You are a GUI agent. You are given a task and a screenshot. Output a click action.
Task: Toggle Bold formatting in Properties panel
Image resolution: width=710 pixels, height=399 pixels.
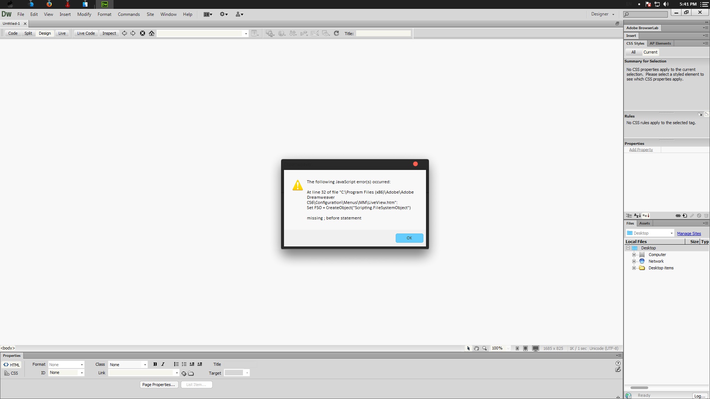click(155, 364)
